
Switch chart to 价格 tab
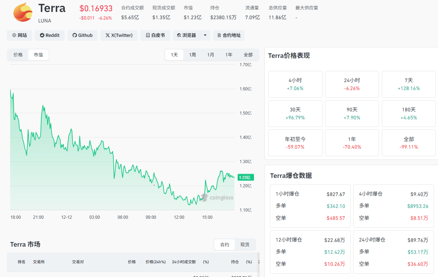click(18, 55)
